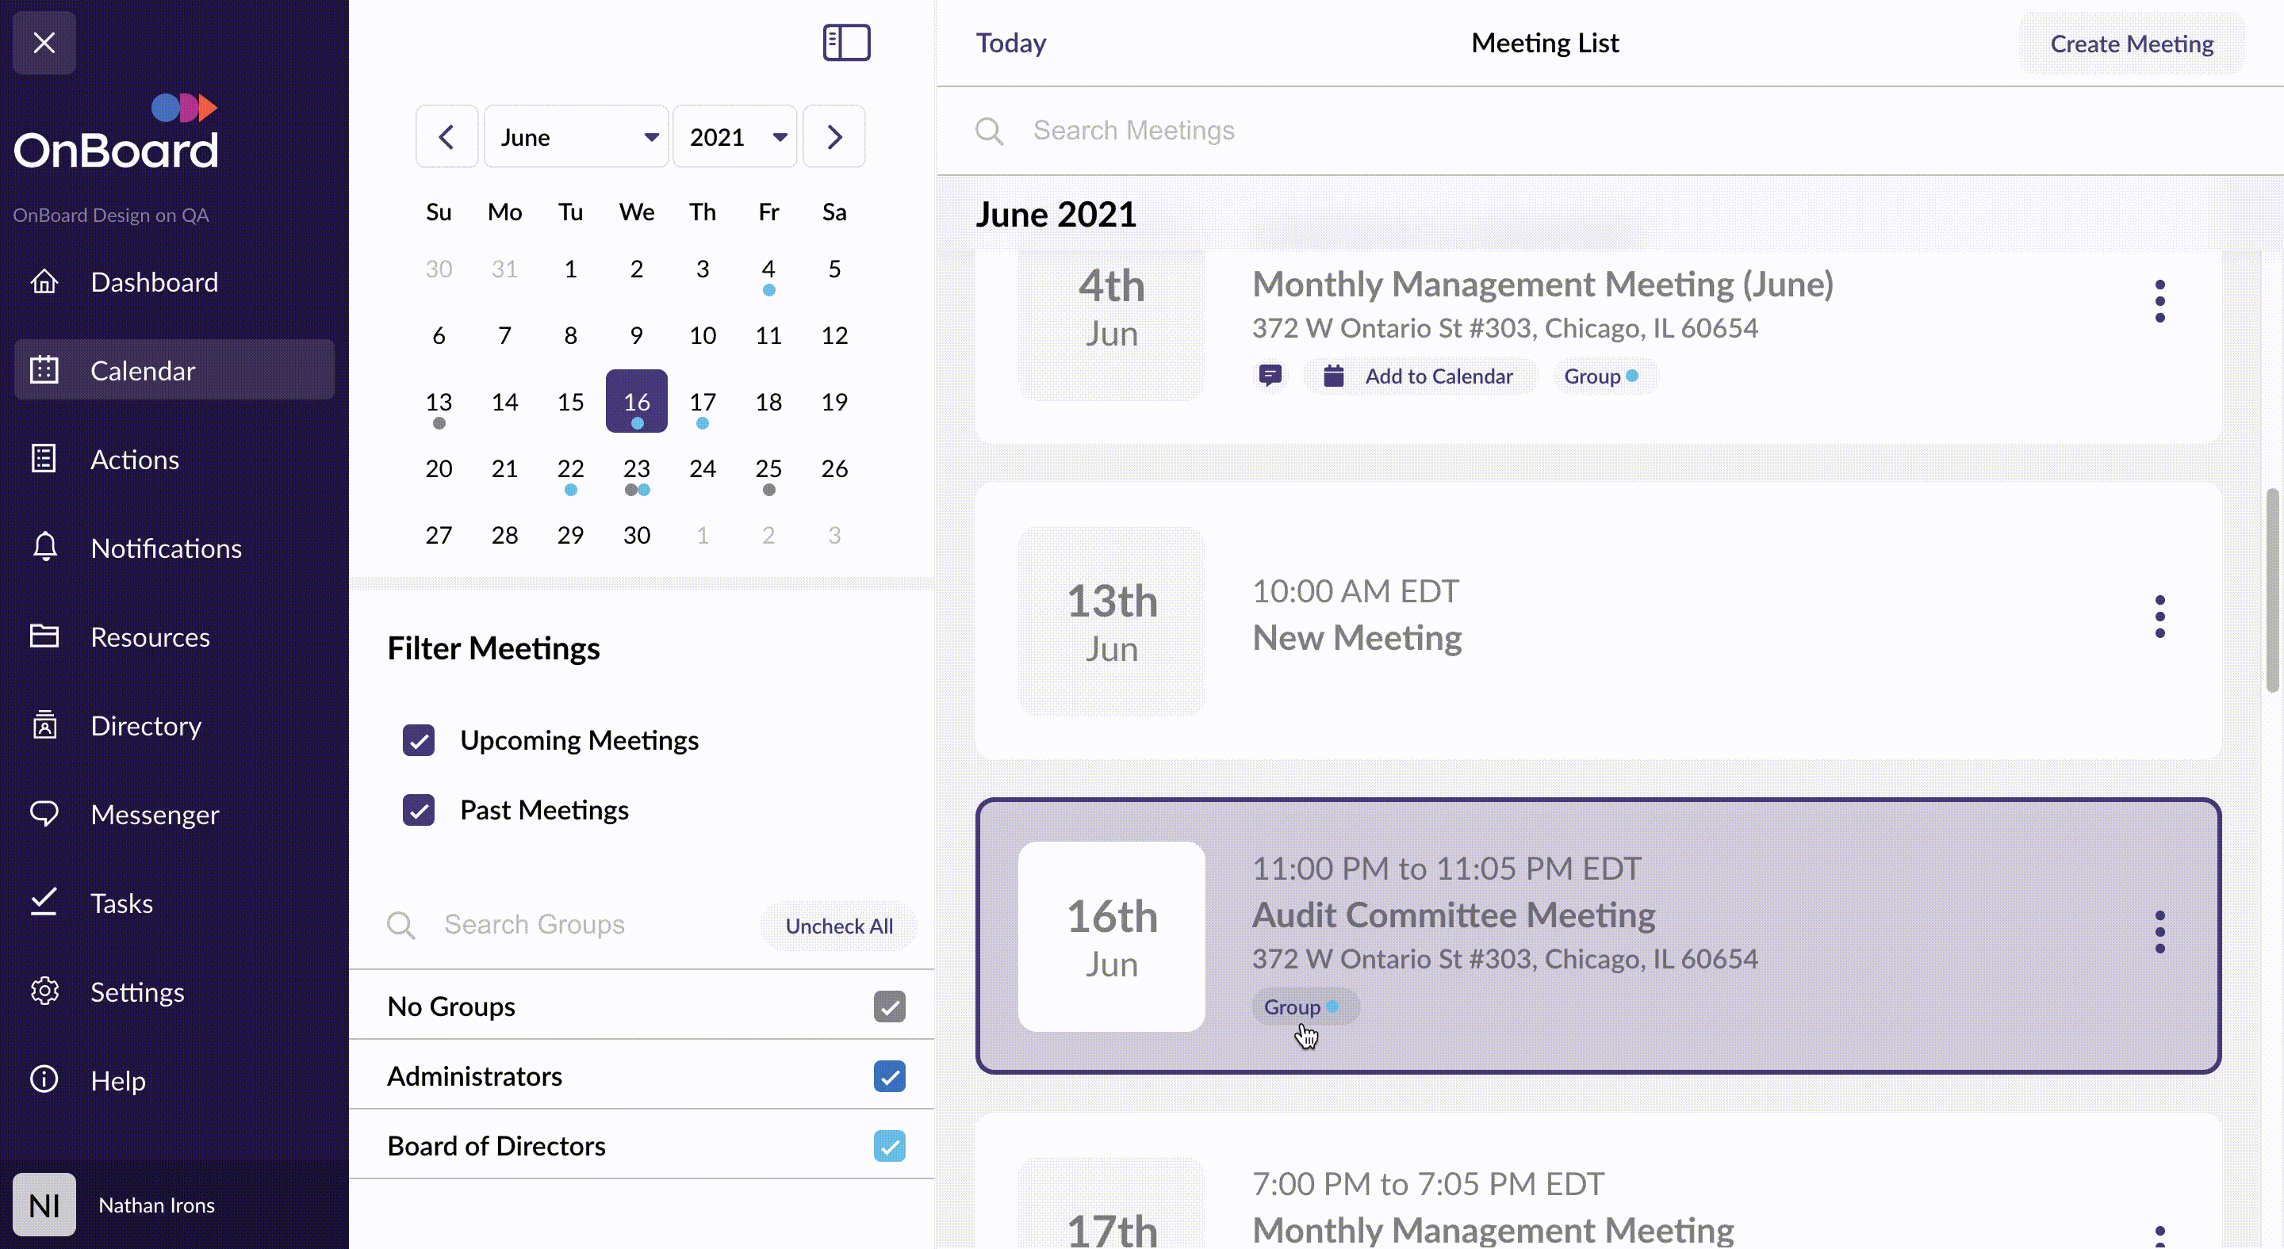
Task: Click the Uncheck All button
Action: pos(839,926)
